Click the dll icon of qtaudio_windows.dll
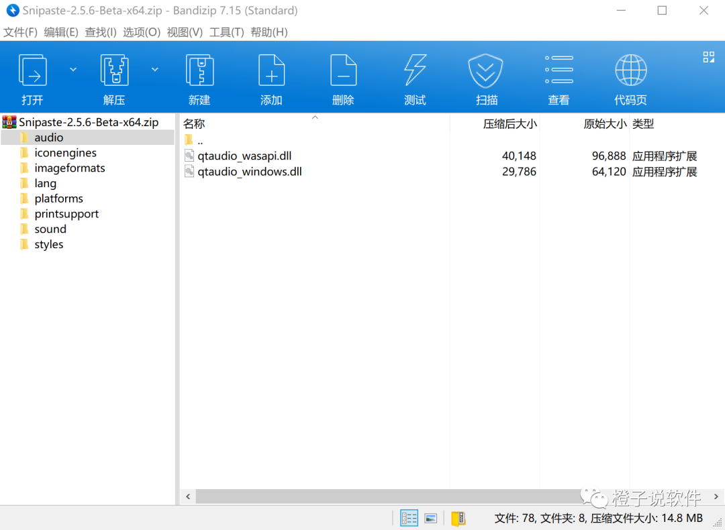 click(189, 172)
